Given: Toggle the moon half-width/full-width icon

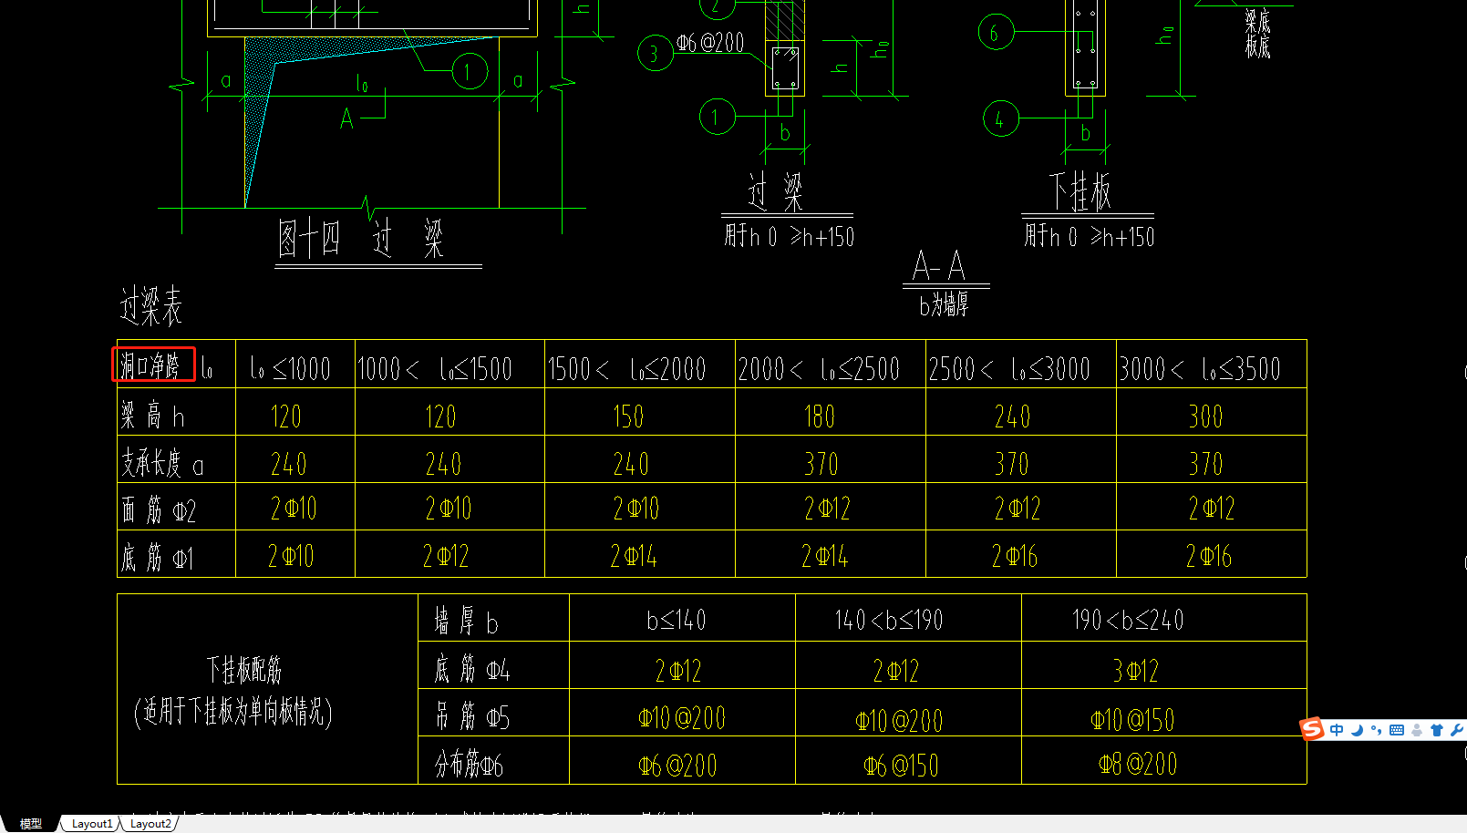Looking at the screenshot, I should [1357, 730].
